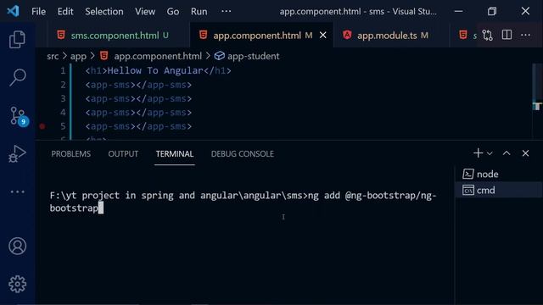Click the app breadcrumb segment
This screenshot has height=305, width=543.
coord(78,56)
